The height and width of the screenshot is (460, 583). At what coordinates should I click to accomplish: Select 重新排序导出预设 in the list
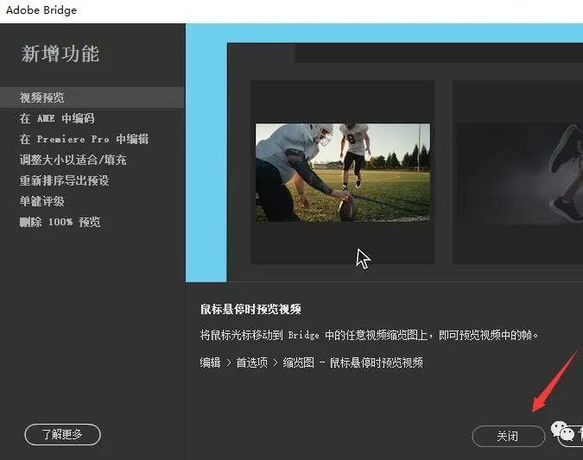tap(64, 180)
